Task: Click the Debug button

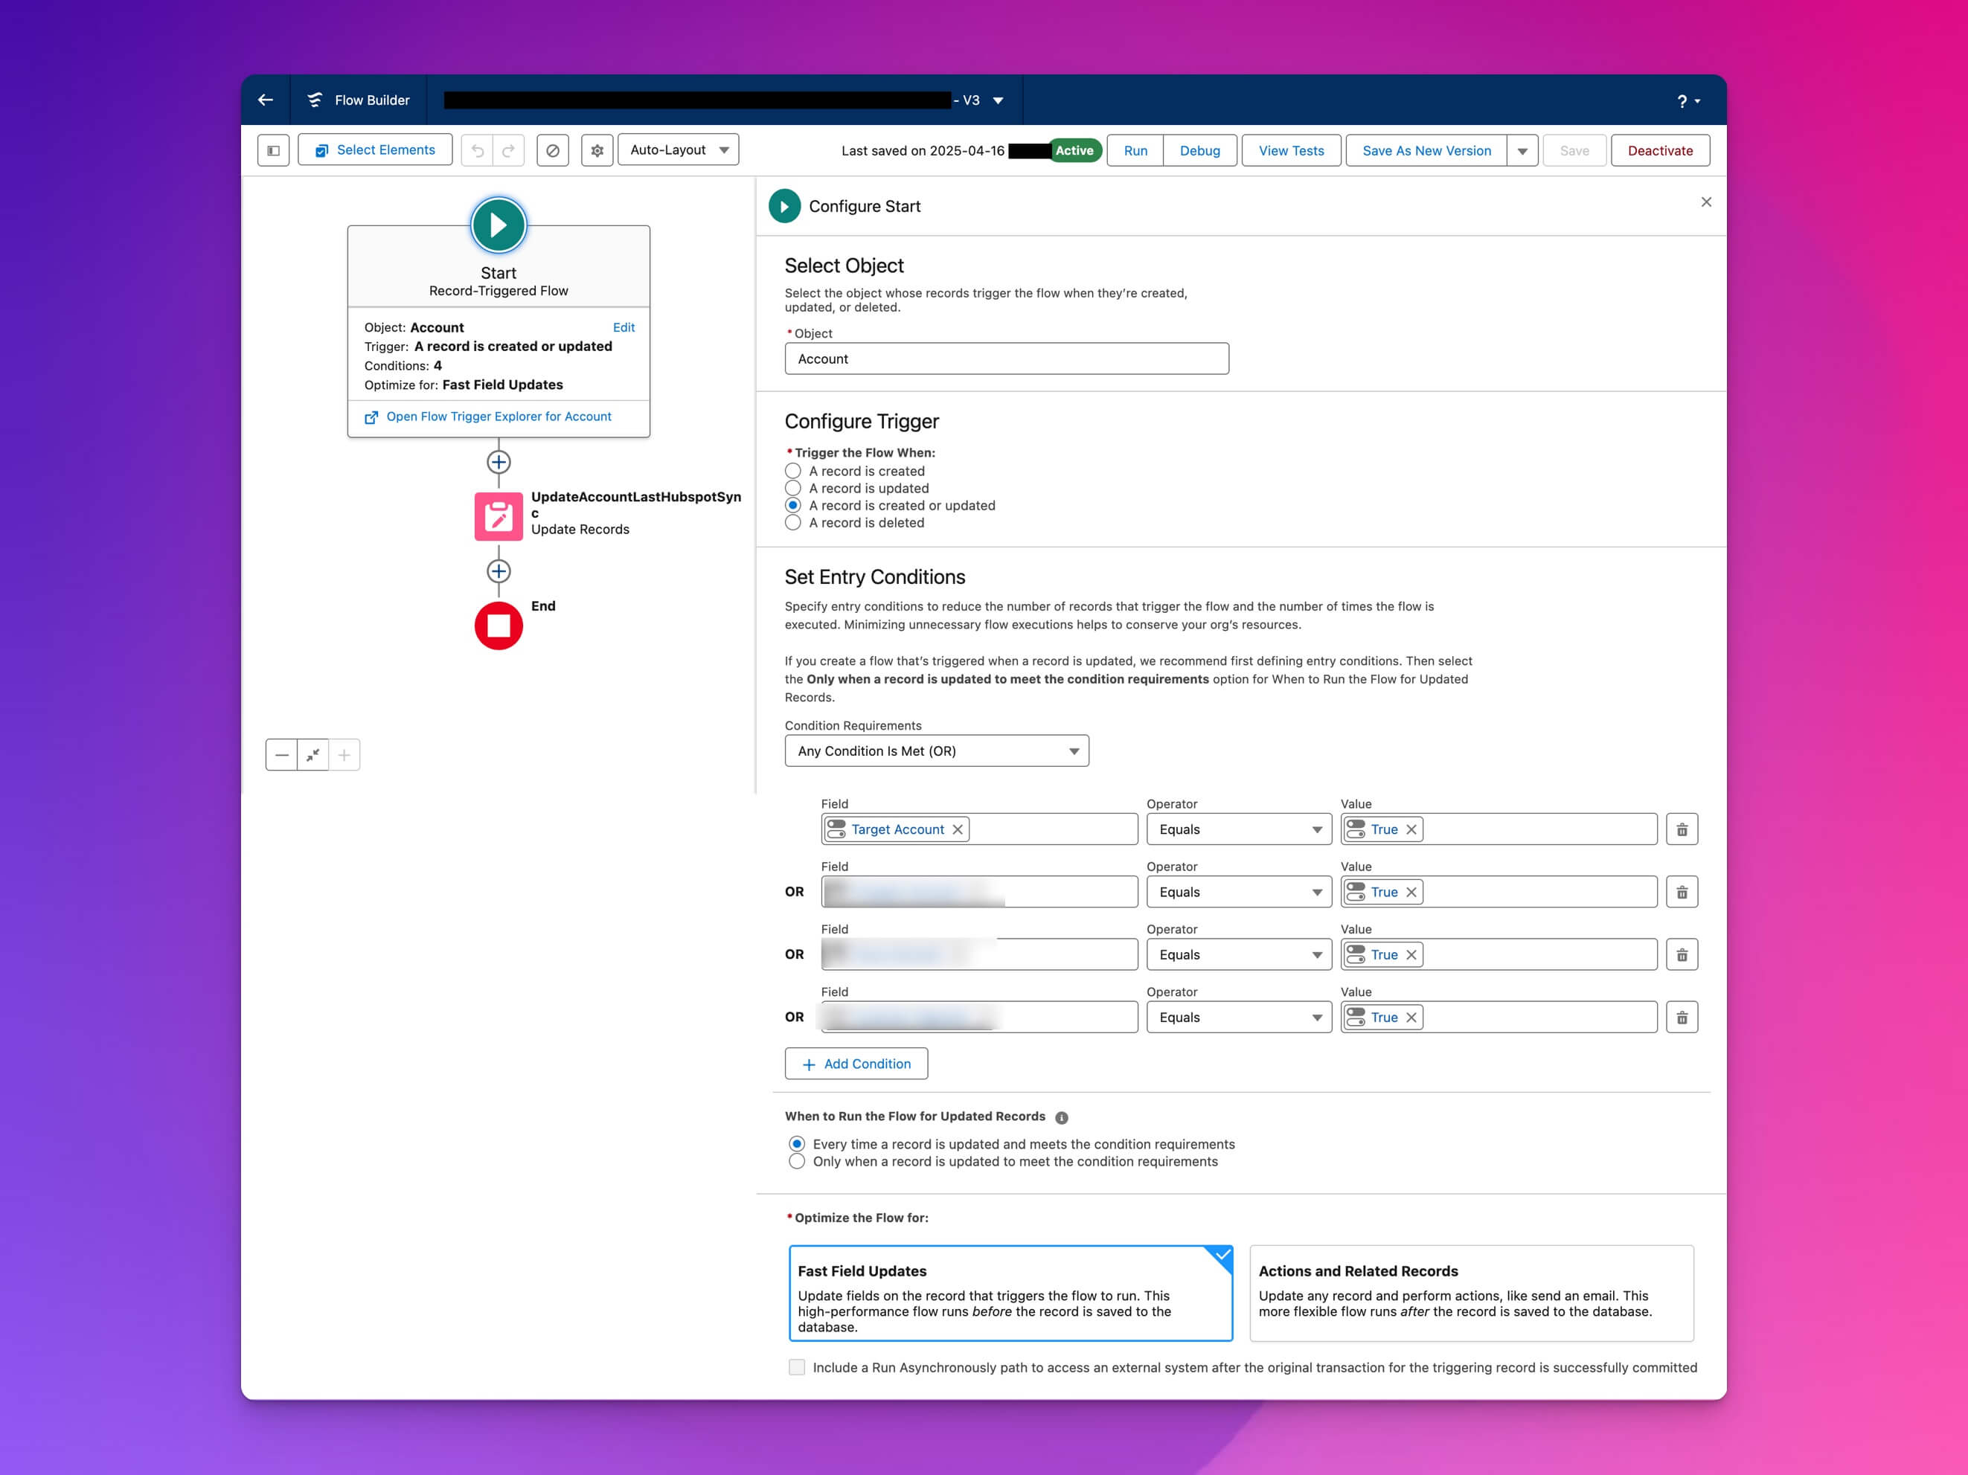Action: (1199, 151)
